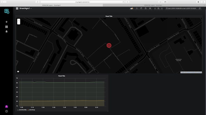Open the time range picker
This screenshot has height=115, width=206.
tap(181, 8)
